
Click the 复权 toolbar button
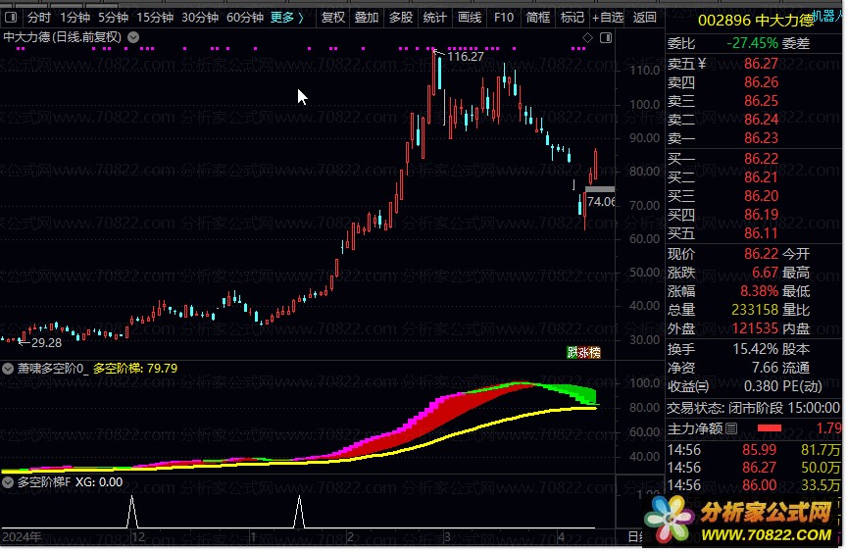tap(333, 17)
